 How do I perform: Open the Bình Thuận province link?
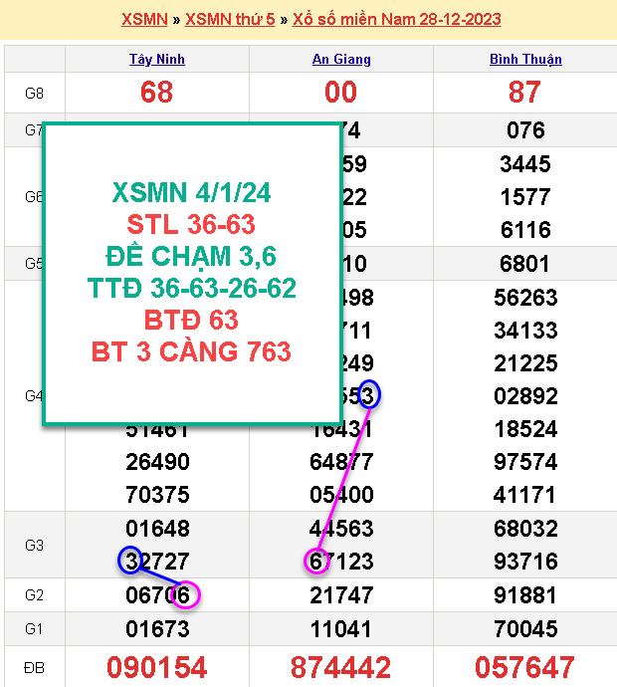click(x=525, y=59)
